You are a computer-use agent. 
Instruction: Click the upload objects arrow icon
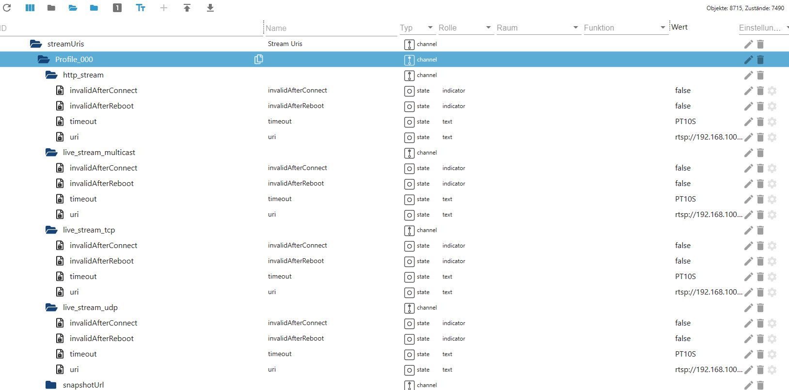(187, 8)
